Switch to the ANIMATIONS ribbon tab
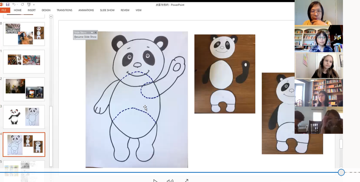This screenshot has width=360, height=182. pos(86,10)
